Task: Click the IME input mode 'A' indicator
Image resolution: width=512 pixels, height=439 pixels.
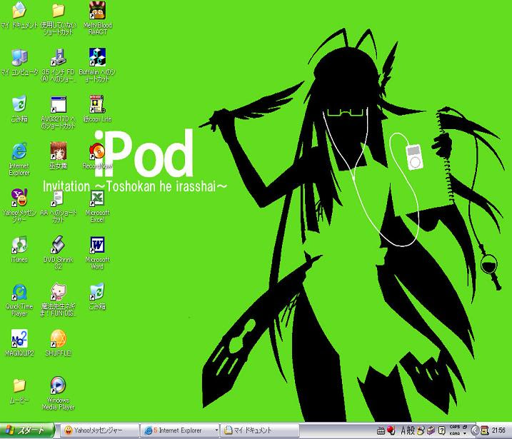Action: point(403,431)
